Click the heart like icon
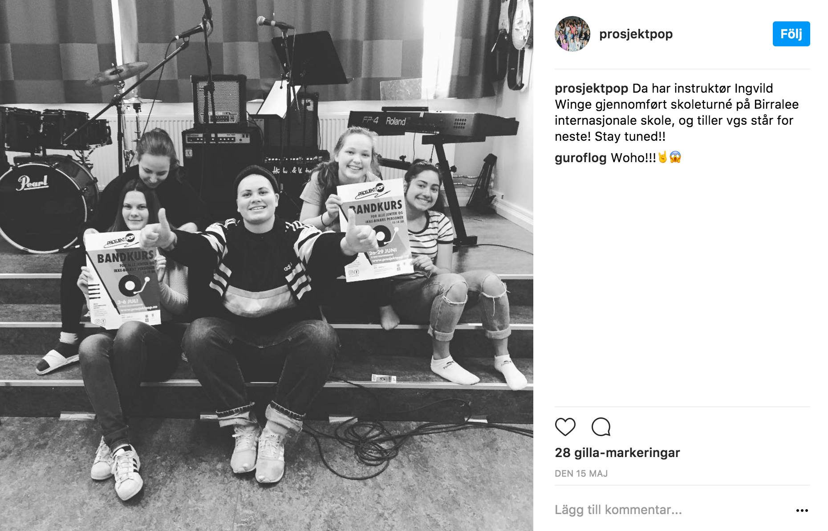 tap(565, 427)
